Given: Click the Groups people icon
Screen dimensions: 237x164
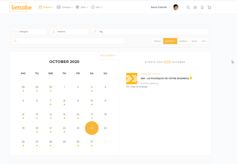Looking at the screenshot, I should (x=59, y=7).
